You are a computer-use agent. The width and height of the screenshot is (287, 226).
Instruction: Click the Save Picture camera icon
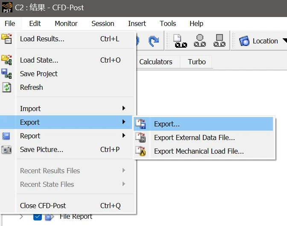click(6, 149)
